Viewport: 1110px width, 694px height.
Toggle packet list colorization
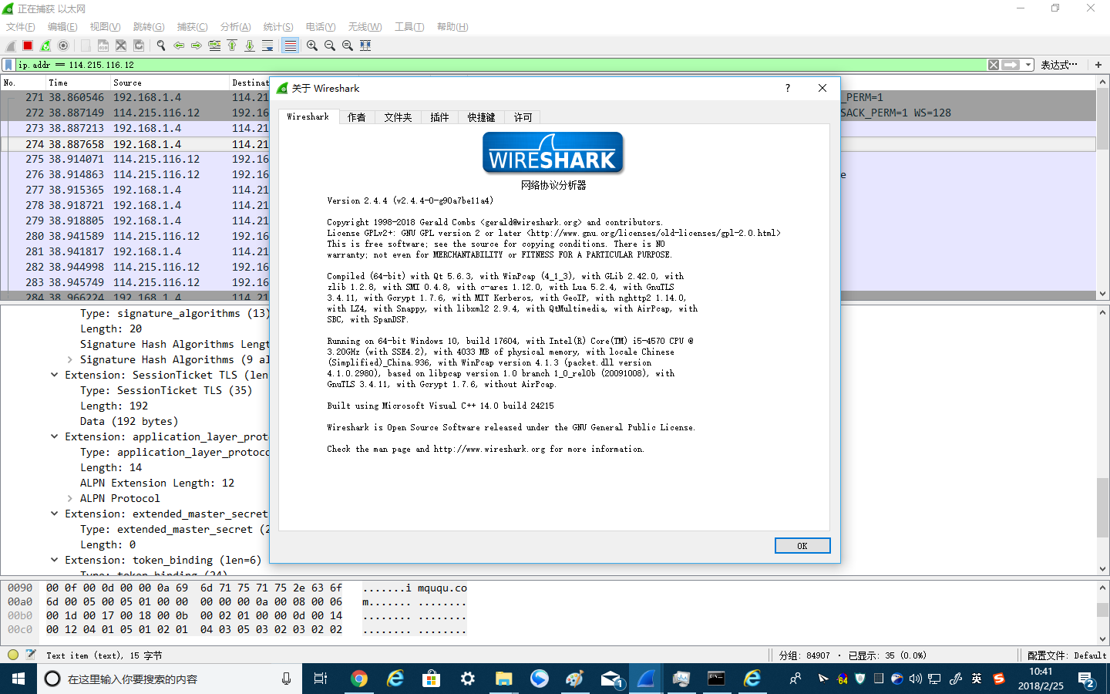click(x=289, y=45)
